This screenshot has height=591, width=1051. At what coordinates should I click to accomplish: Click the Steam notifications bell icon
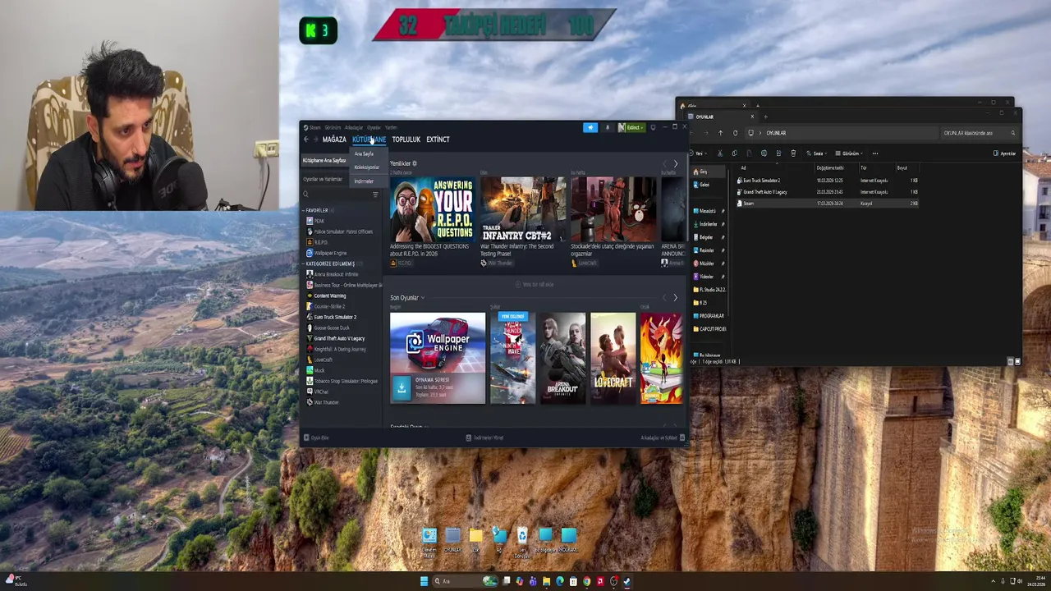tap(608, 127)
